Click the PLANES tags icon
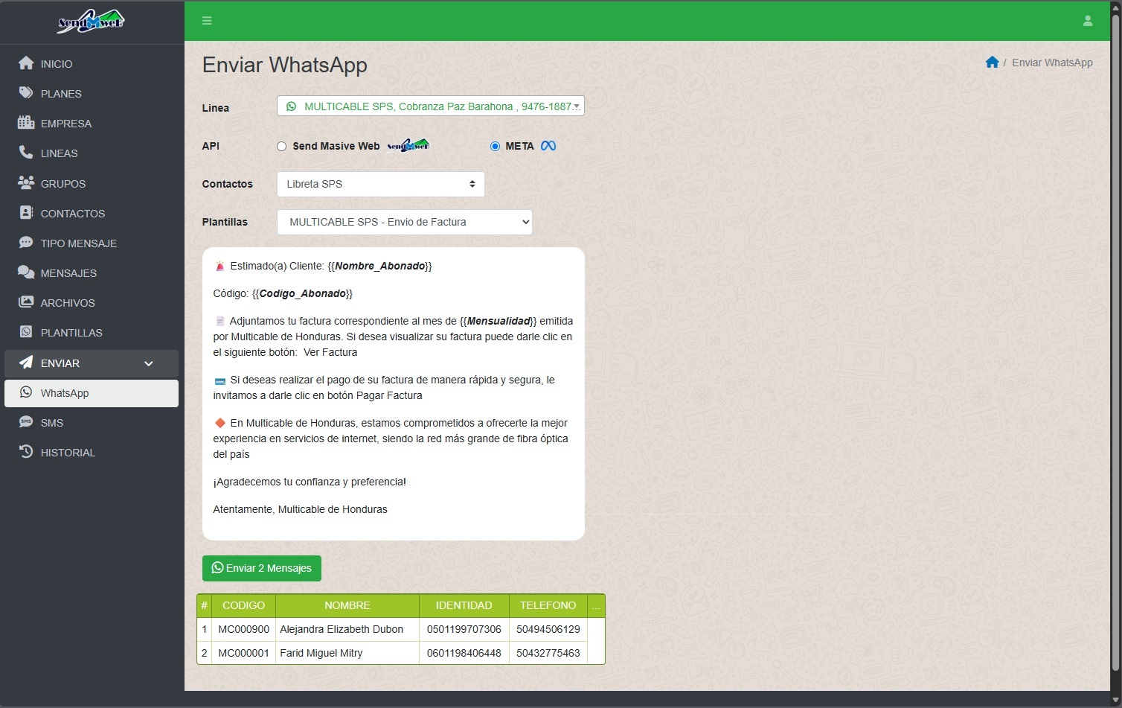Viewport: 1122px width, 708px height. point(26,93)
